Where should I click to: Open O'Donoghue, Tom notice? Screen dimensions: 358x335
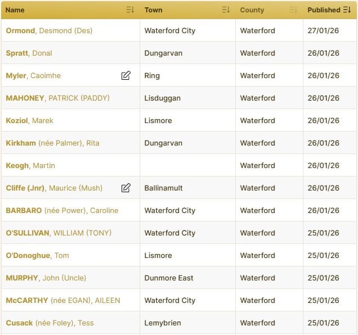(x=38, y=255)
